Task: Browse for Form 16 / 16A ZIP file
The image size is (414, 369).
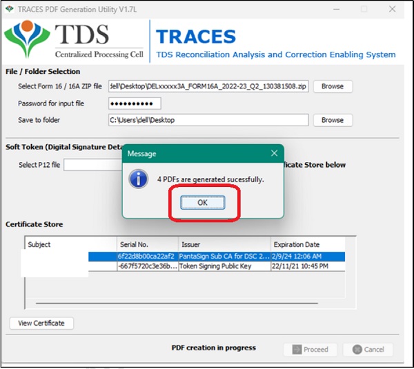Action: point(333,86)
